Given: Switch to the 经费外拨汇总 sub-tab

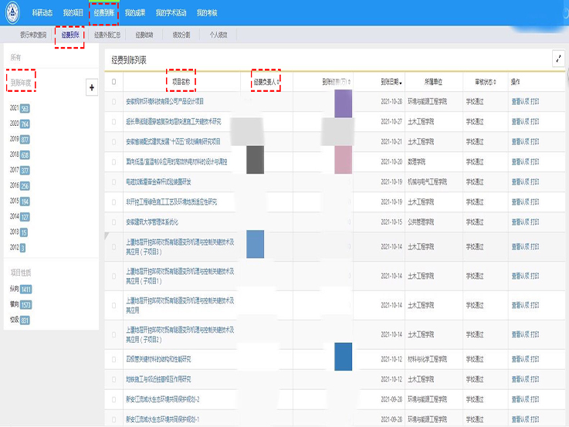Looking at the screenshot, I should (x=108, y=35).
